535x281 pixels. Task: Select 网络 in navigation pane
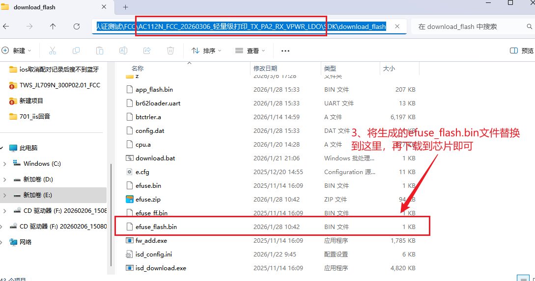point(21,242)
